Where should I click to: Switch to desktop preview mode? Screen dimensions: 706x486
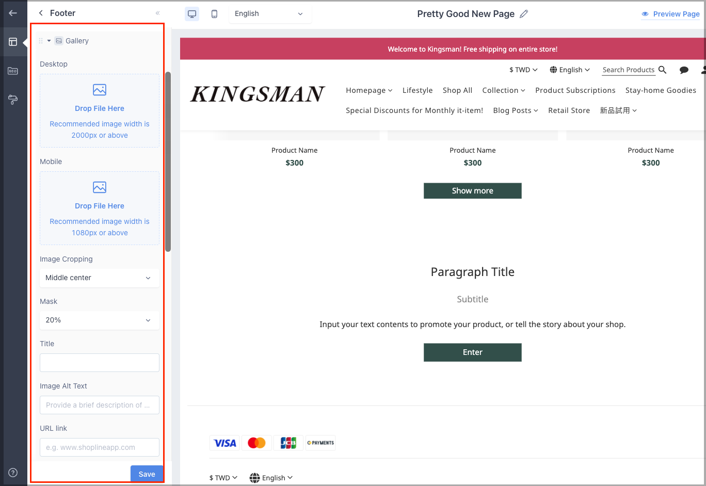pos(192,14)
